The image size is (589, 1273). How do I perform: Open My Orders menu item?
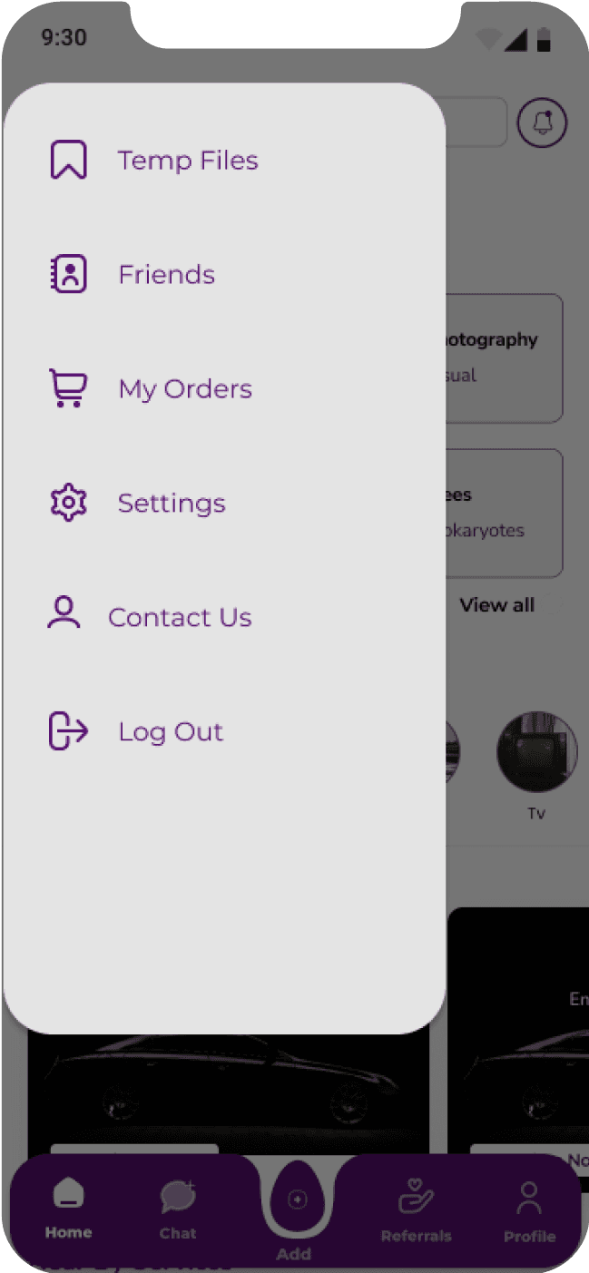[186, 389]
